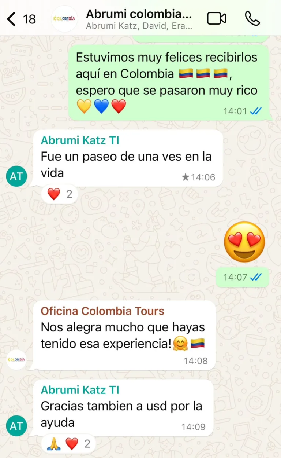Tap the back arrow to chat list
The height and width of the screenshot is (458, 281).
11,19
